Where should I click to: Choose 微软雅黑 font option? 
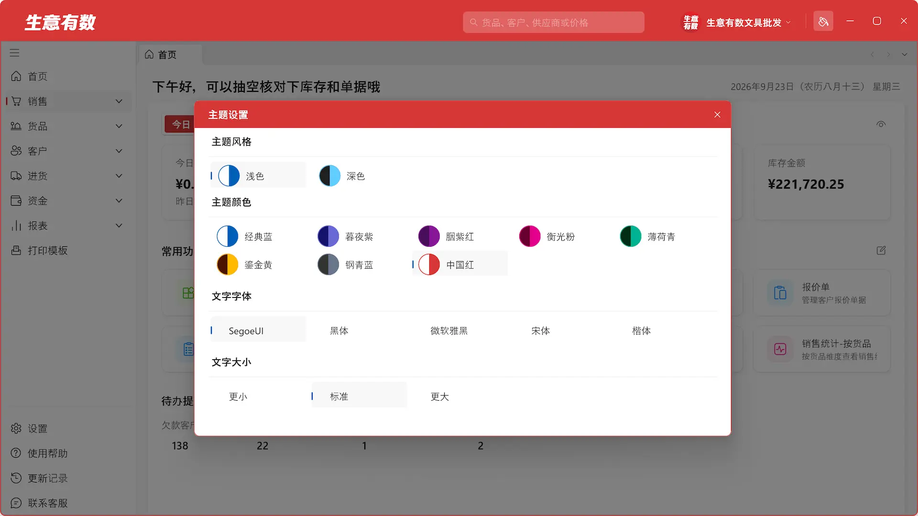click(x=449, y=330)
